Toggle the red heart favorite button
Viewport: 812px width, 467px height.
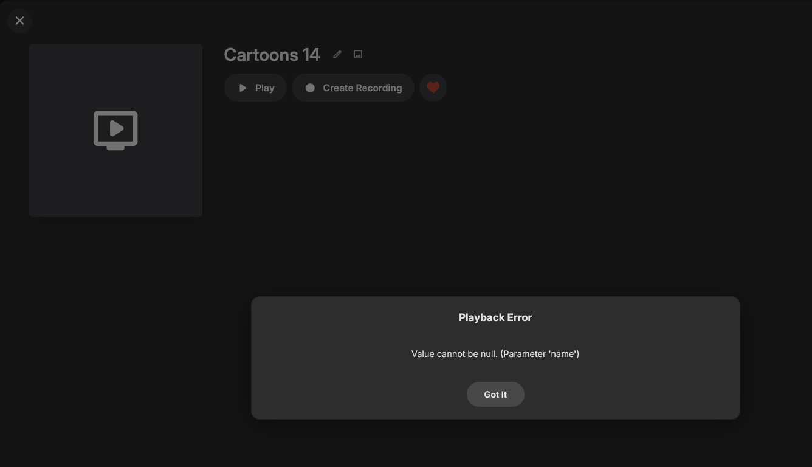click(x=433, y=88)
